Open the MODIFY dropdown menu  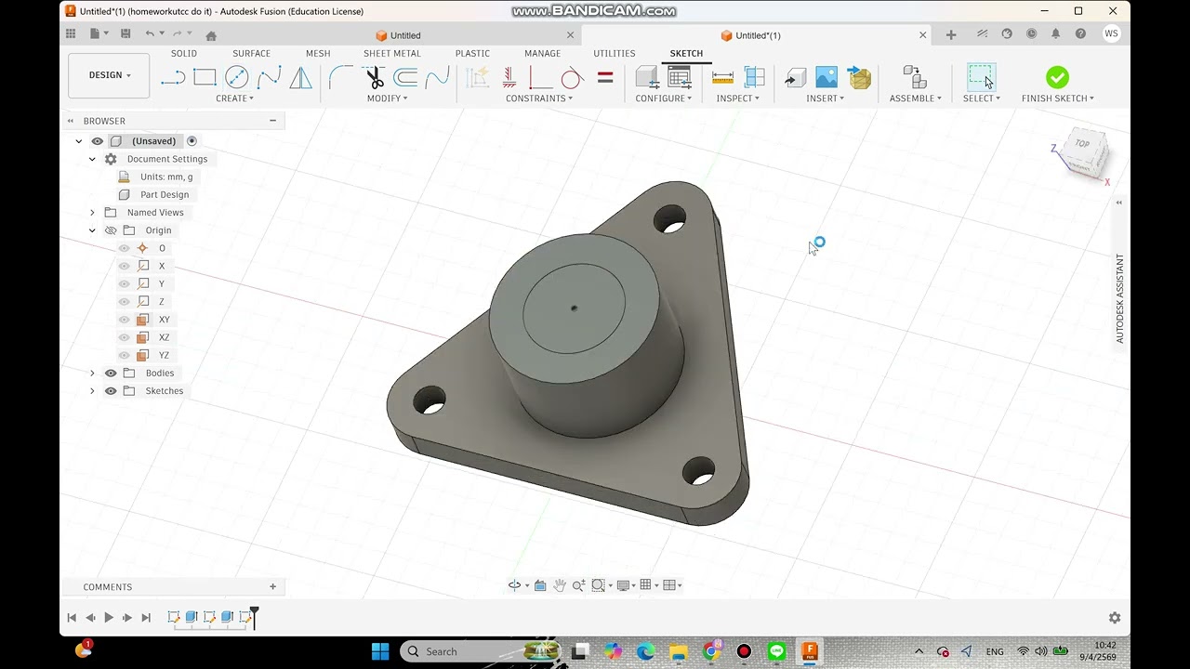tap(388, 98)
